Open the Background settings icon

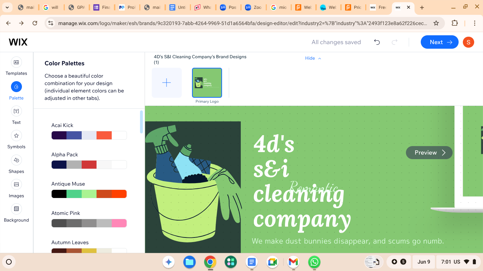(x=16, y=209)
